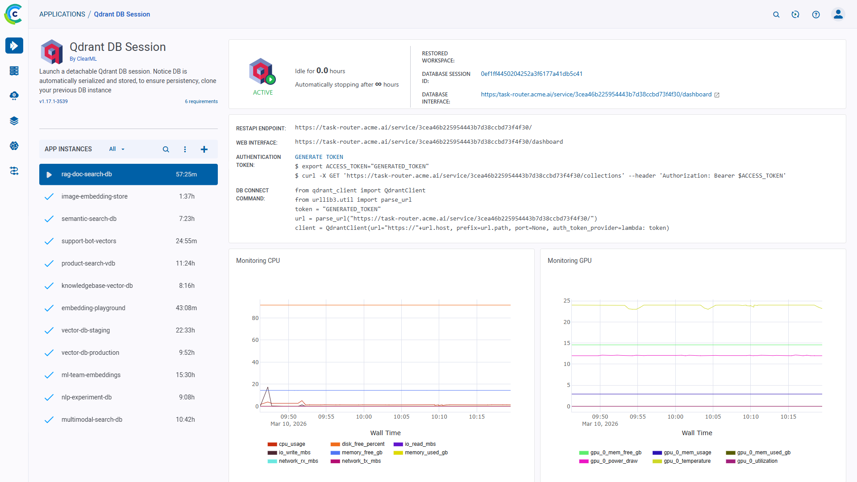The image size is (857, 482).
Task: Open the cloud orchestration sidebar icon
Action: (x=14, y=96)
